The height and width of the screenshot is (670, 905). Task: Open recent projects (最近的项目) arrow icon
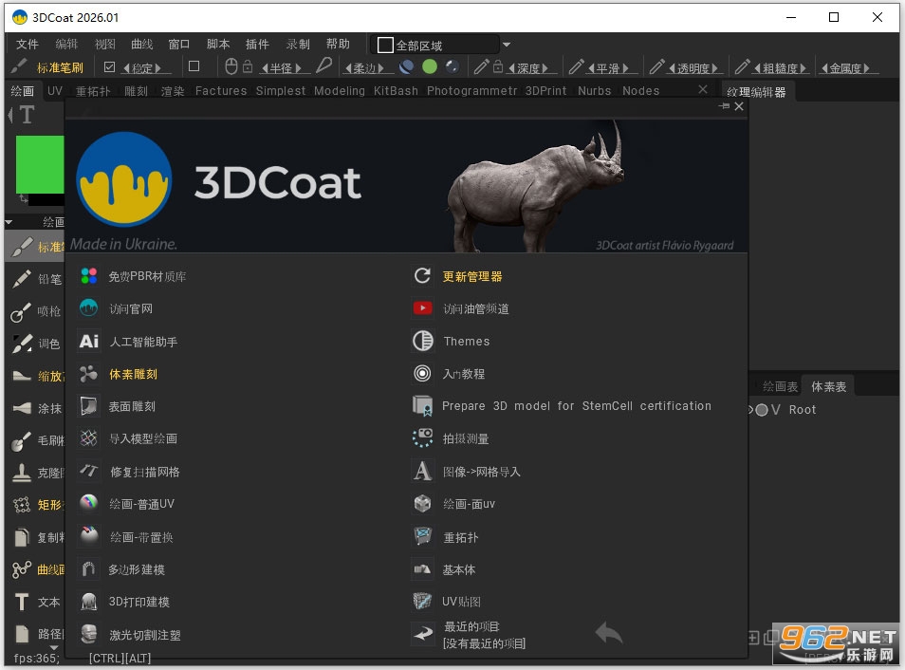pos(422,634)
